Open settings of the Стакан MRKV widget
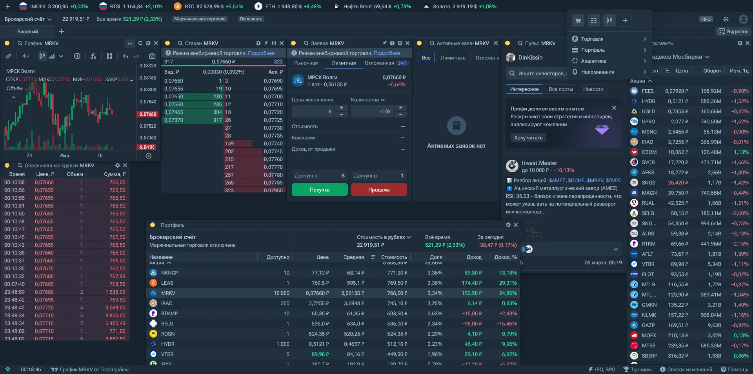The width and height of the screenshot is (753, 374). coord(258,43)
